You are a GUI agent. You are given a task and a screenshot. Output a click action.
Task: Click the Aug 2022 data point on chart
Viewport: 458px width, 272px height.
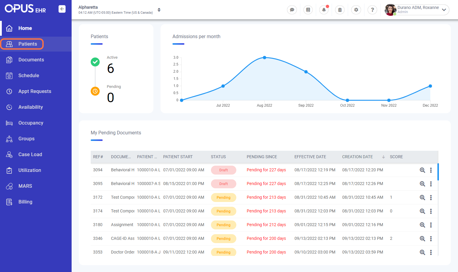tap(265, 57)
